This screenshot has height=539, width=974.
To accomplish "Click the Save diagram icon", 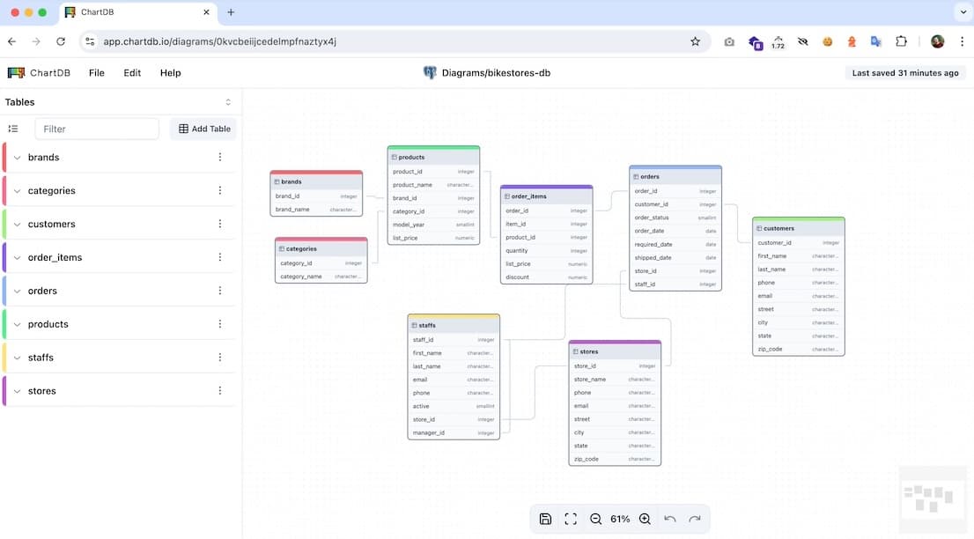I will pyautogui.click(x=545, y=519).
